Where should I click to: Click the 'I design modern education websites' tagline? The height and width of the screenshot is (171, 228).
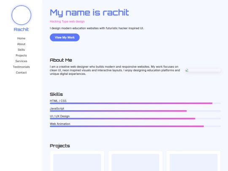(x=97, y=28)
